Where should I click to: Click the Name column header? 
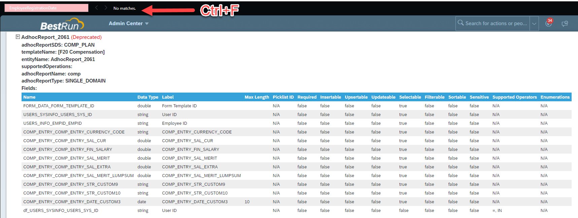click(x=29, y=97)
